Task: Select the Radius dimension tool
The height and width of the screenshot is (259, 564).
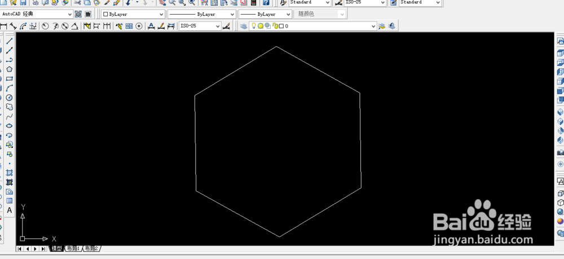Action: click(45, 26)
